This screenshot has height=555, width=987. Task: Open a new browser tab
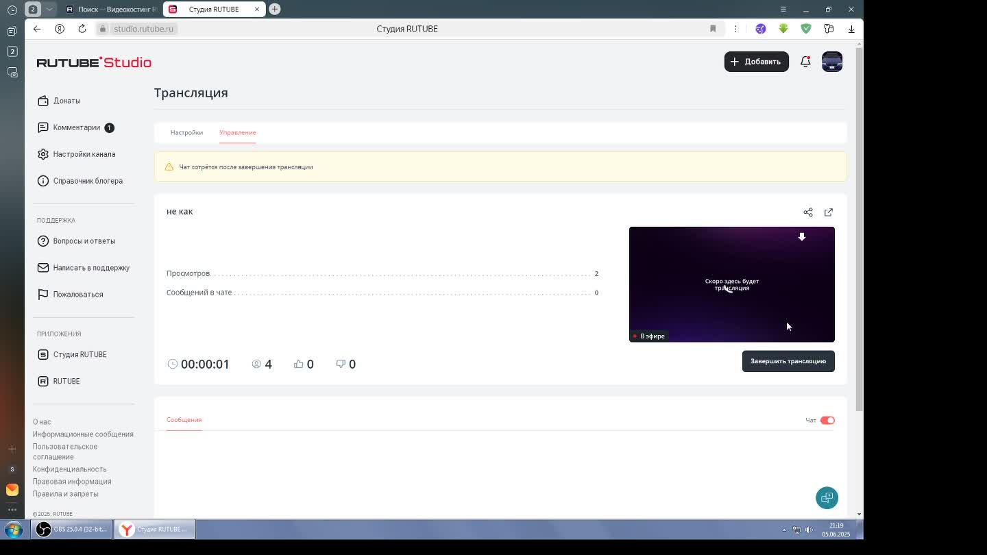(x=275, y=9)
